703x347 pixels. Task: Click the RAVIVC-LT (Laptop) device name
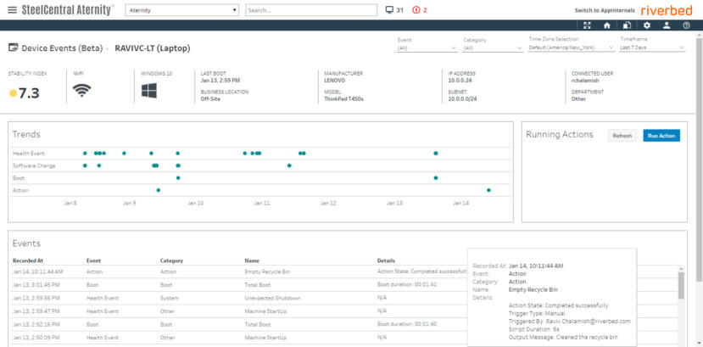[153, 48]
